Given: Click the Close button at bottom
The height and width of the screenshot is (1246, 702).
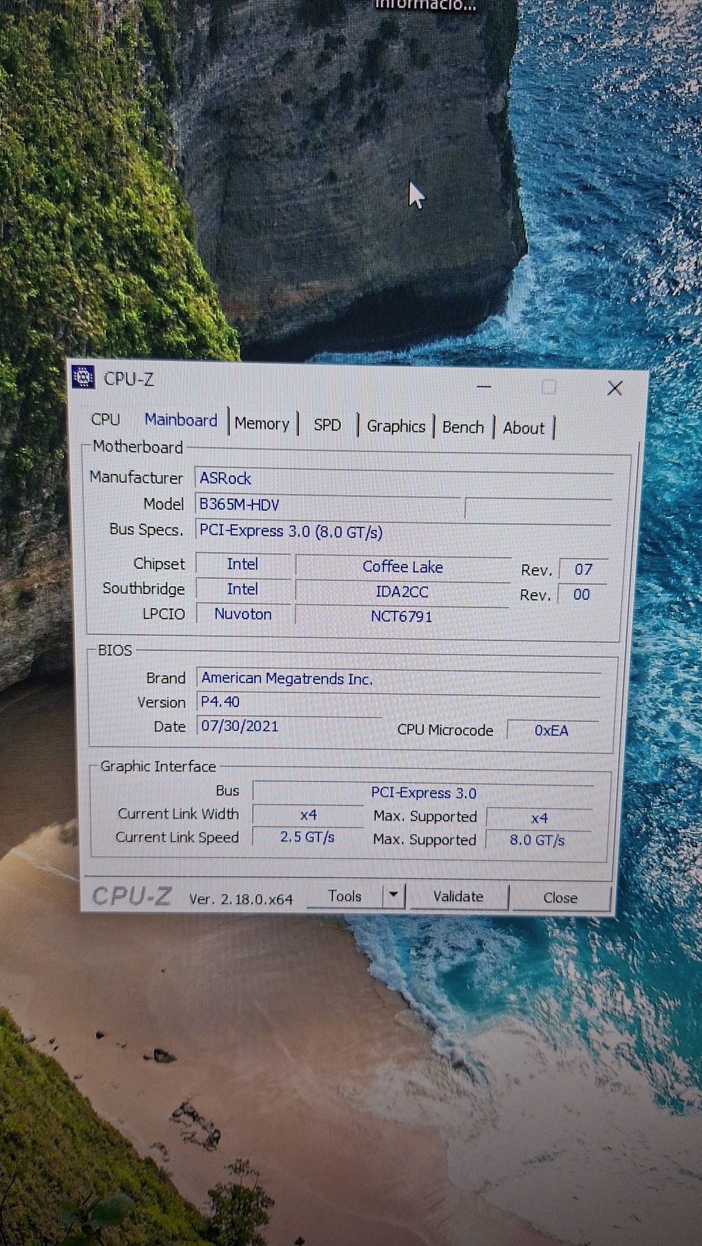Looking at the screenshot, I should (561, 898).
